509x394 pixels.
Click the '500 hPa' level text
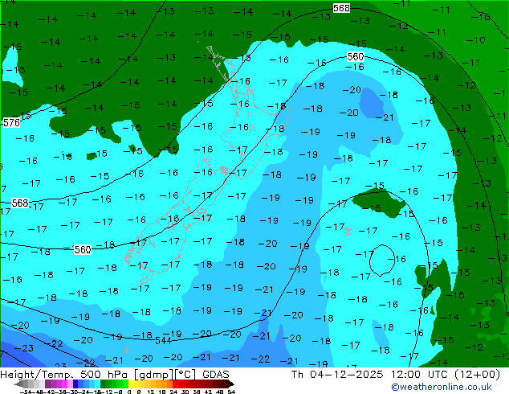104,375
